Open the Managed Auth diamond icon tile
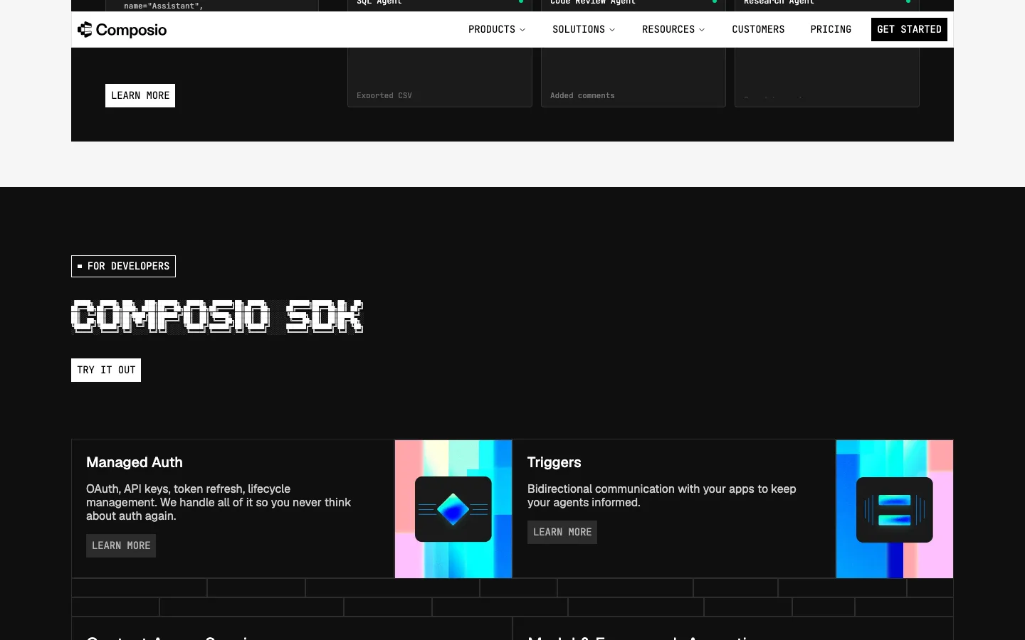1025x640 pixels. point(453,509)
